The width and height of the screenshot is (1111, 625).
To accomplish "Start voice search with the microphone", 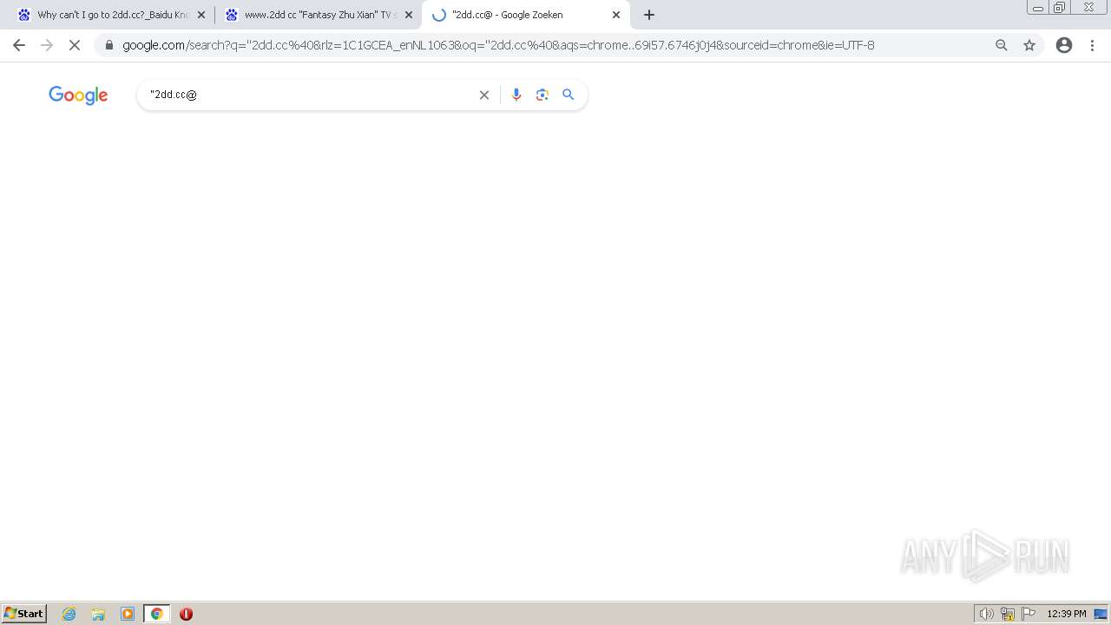I will 516,95.
